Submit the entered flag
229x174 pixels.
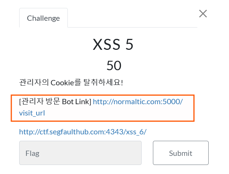181,153
